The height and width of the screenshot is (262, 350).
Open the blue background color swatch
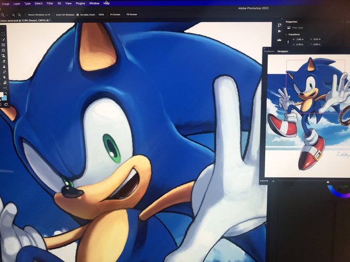click(4, 98)
